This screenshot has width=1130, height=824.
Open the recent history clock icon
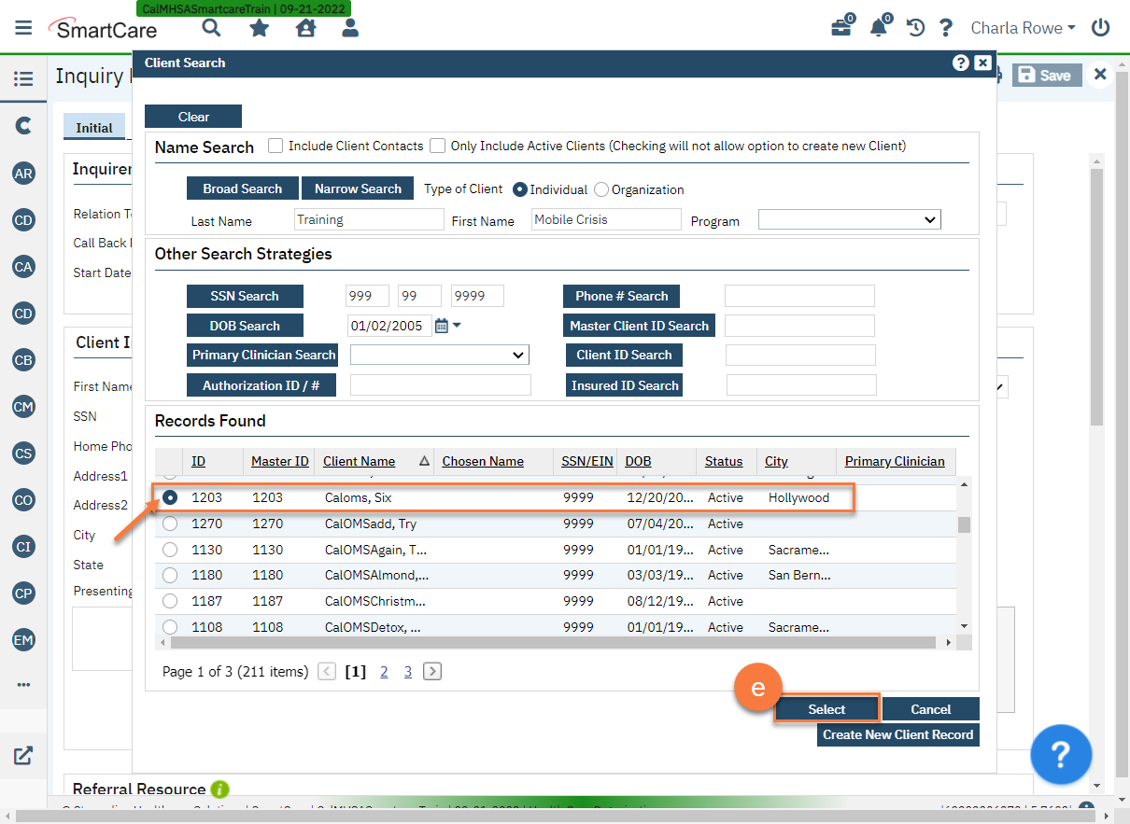(x=914, y=28)
